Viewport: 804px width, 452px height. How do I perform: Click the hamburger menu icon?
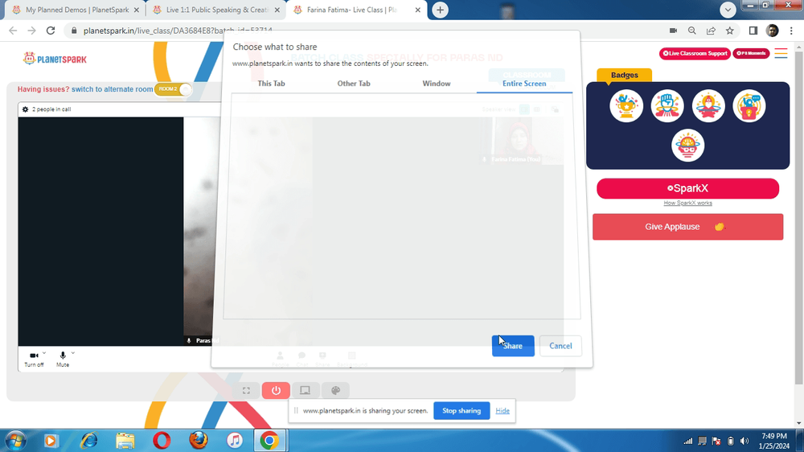[781, 53]
